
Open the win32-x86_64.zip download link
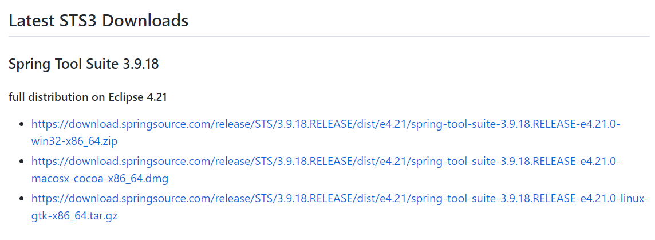[x=326, y=124]
